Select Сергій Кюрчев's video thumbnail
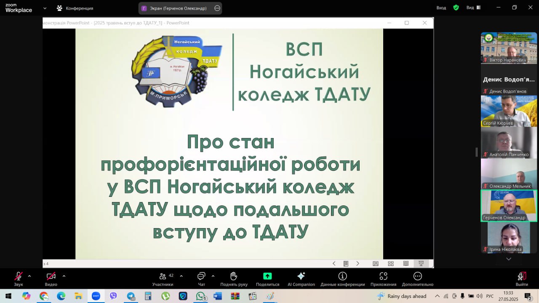 click(509, 111)
